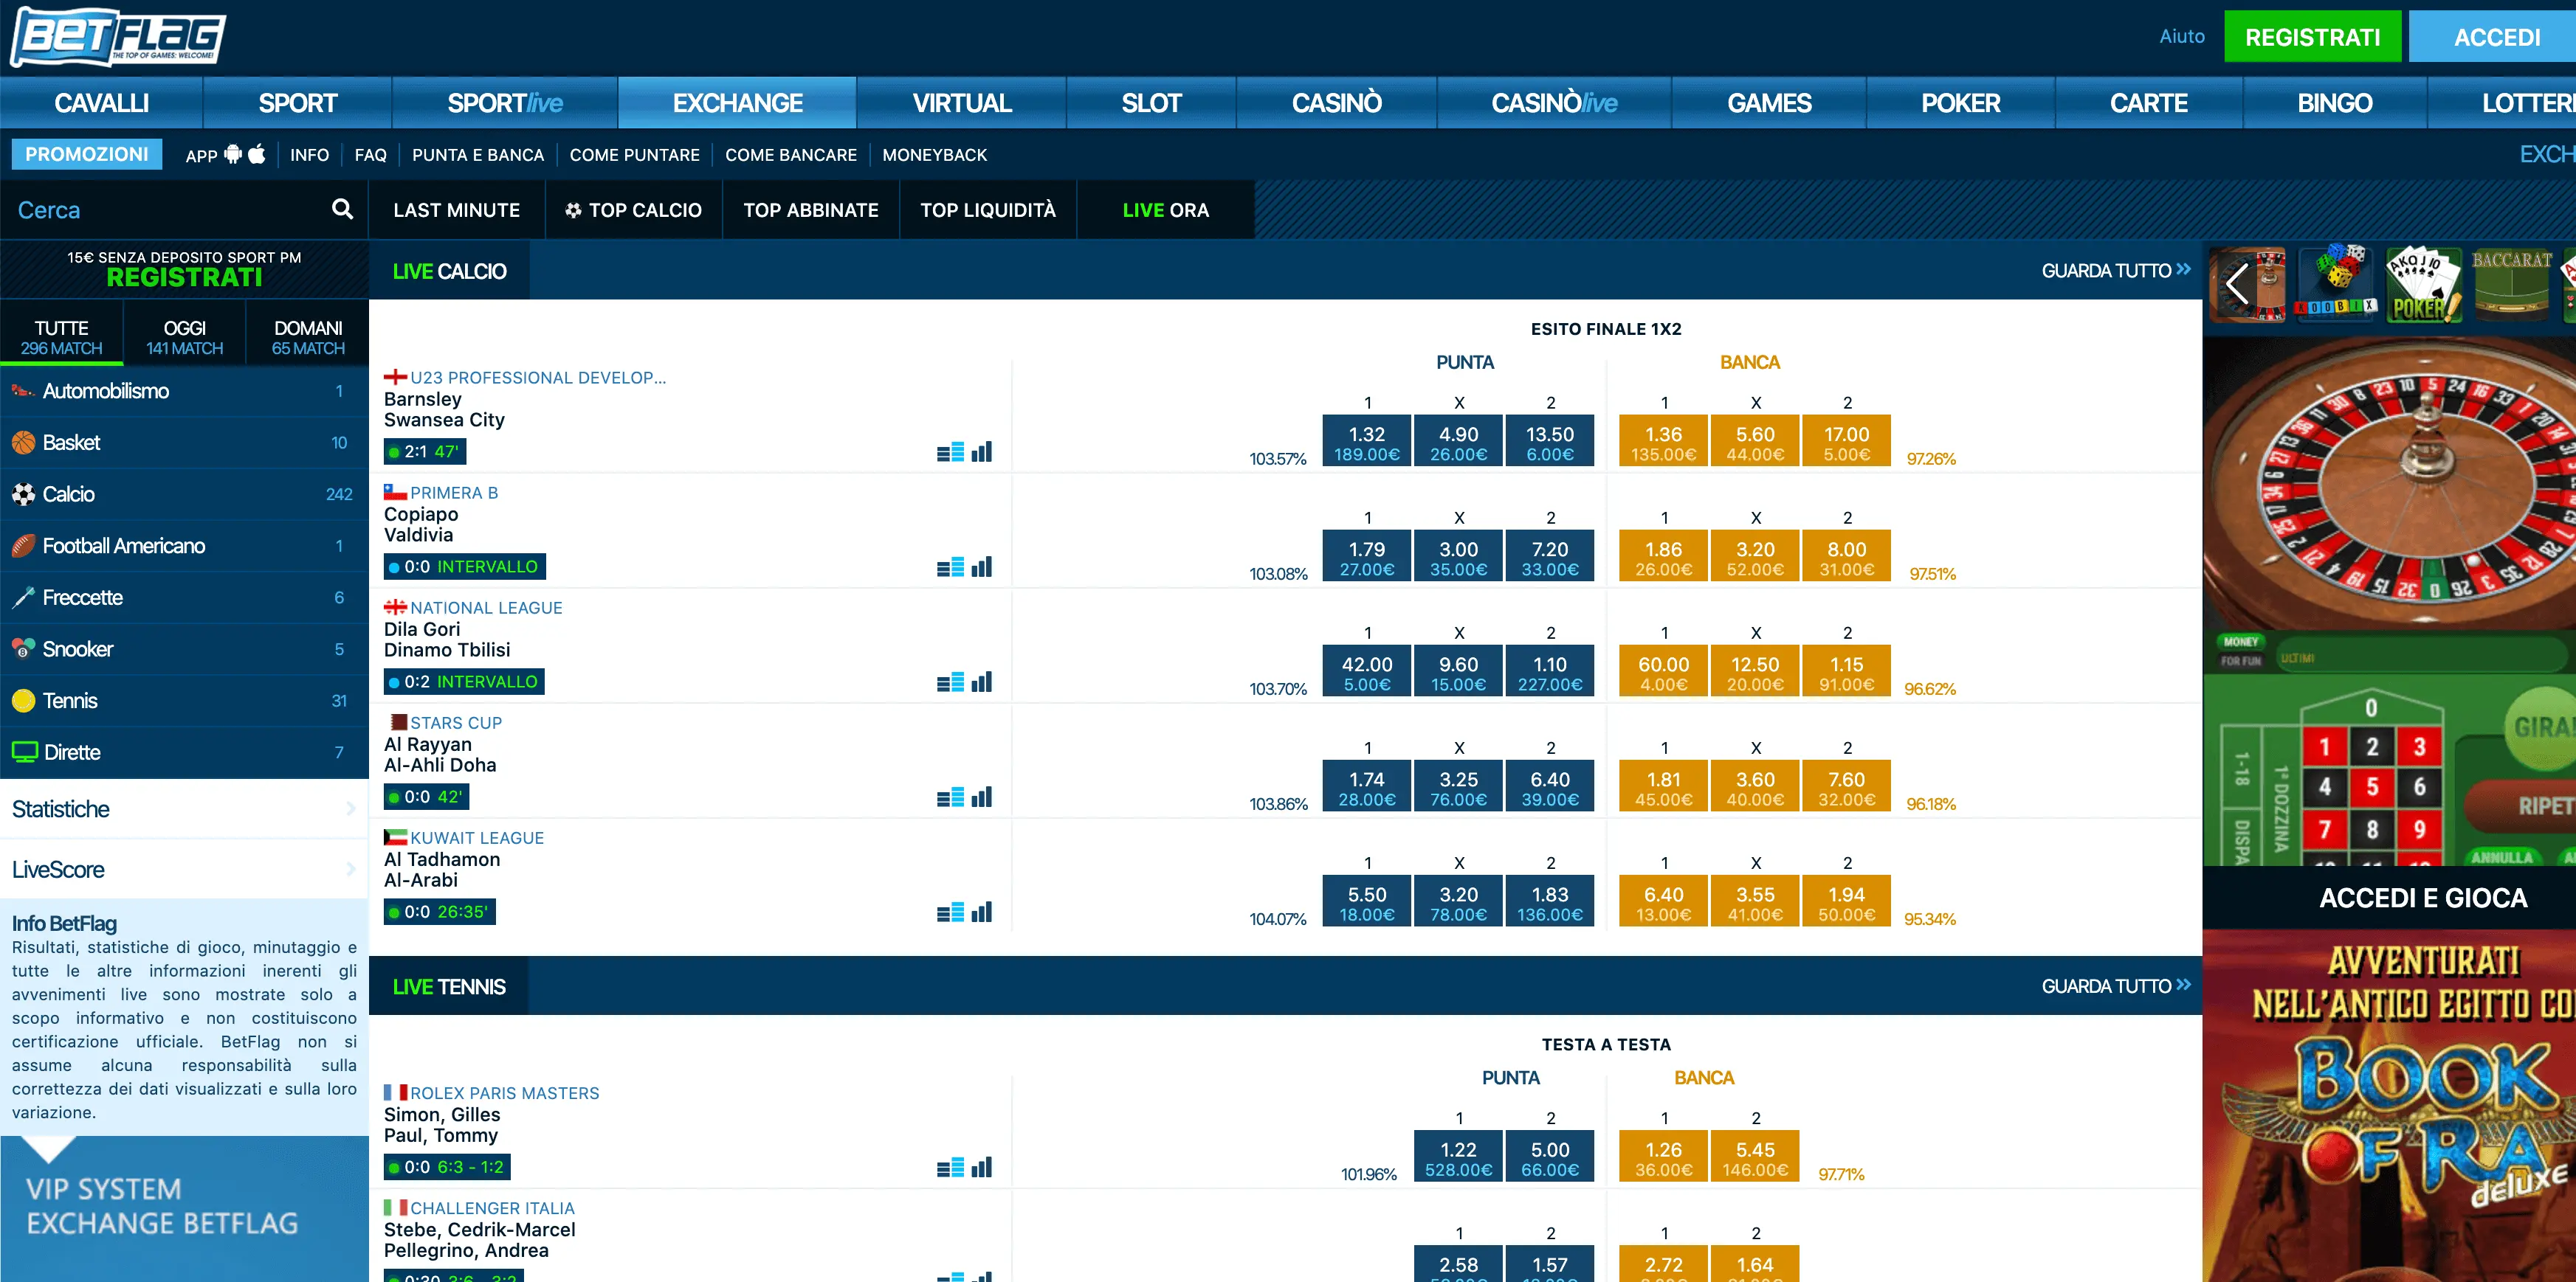
Task: Click the PROMOZIONI button
Action: pos(87,154)
